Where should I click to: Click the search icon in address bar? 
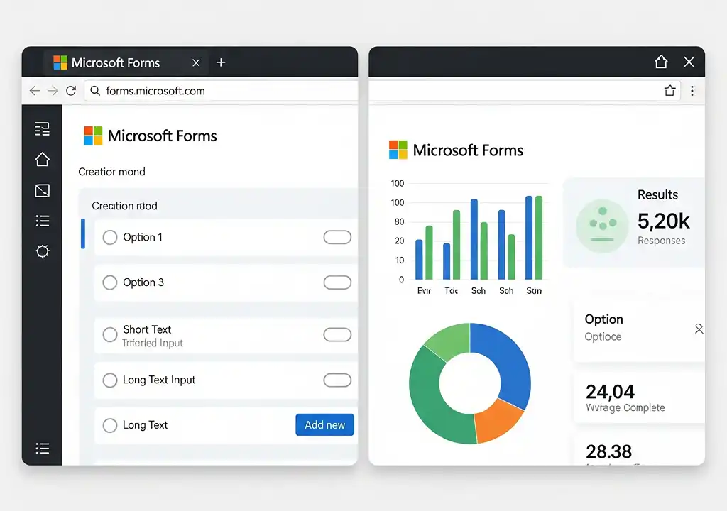click(x=95, y=90)
